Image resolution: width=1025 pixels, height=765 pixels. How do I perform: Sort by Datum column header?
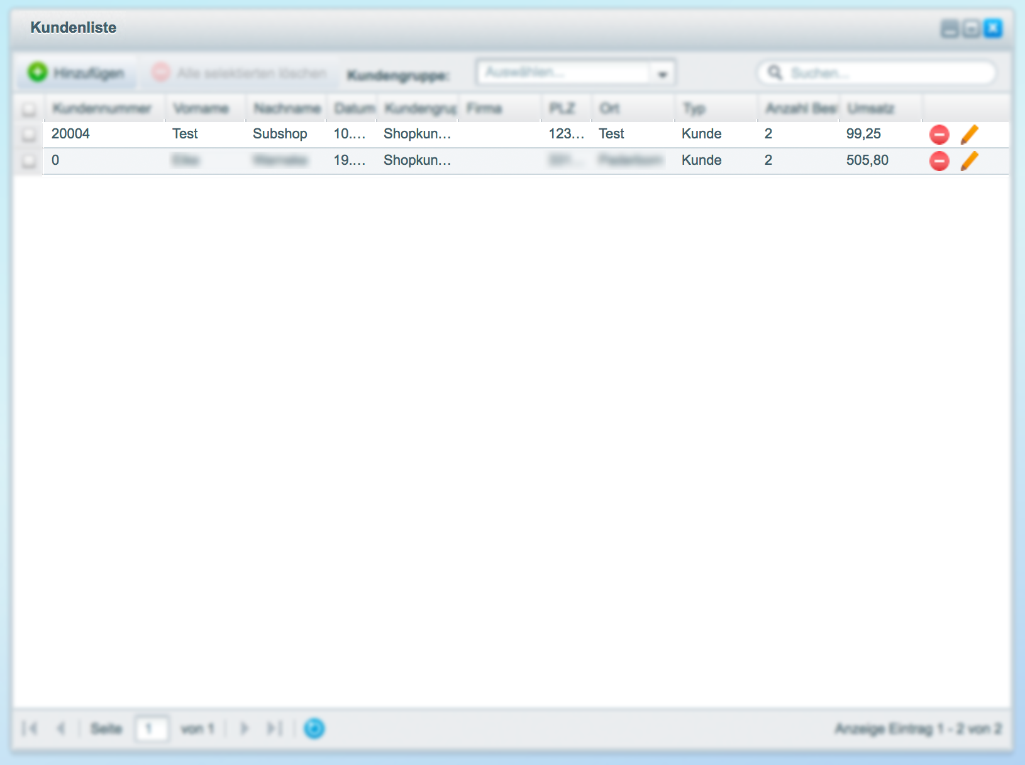[352, 108]
